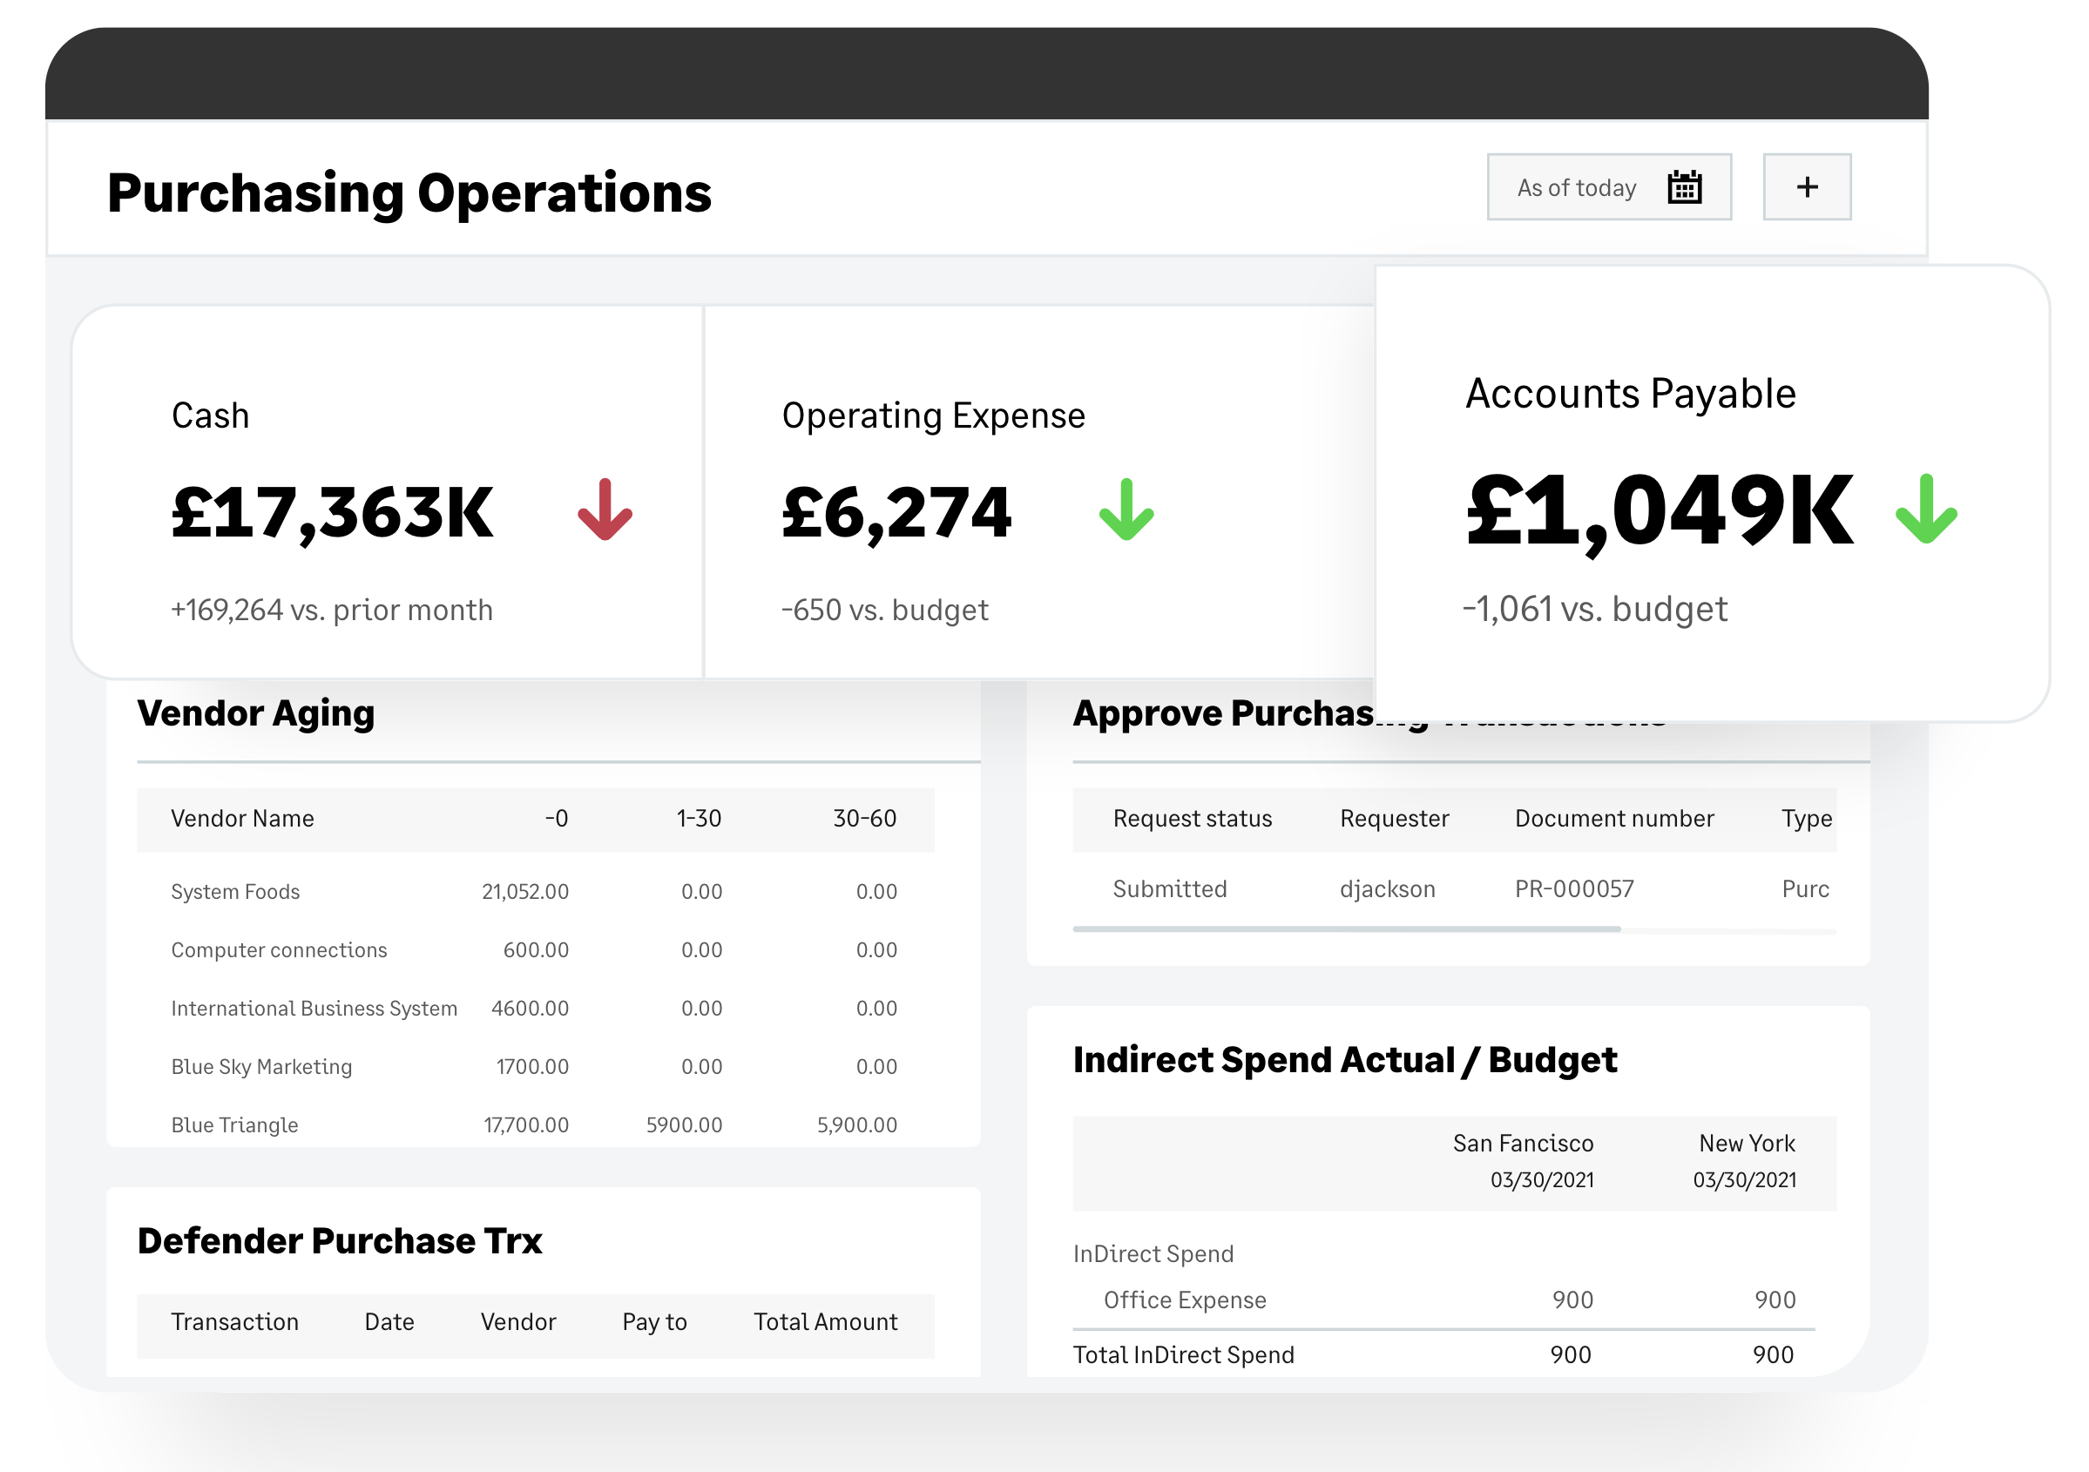Click the Total Amount column header
Viewport: 2089px width, 1472px height.
(x=825, y=1322)
